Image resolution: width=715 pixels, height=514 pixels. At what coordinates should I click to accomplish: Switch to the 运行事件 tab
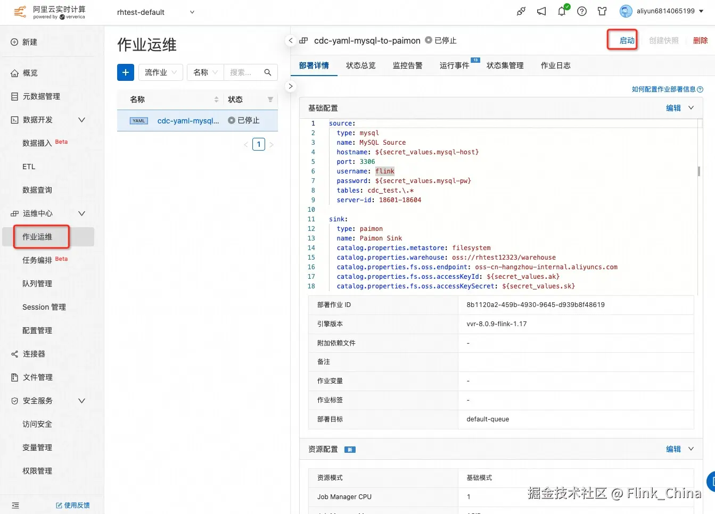455,65
